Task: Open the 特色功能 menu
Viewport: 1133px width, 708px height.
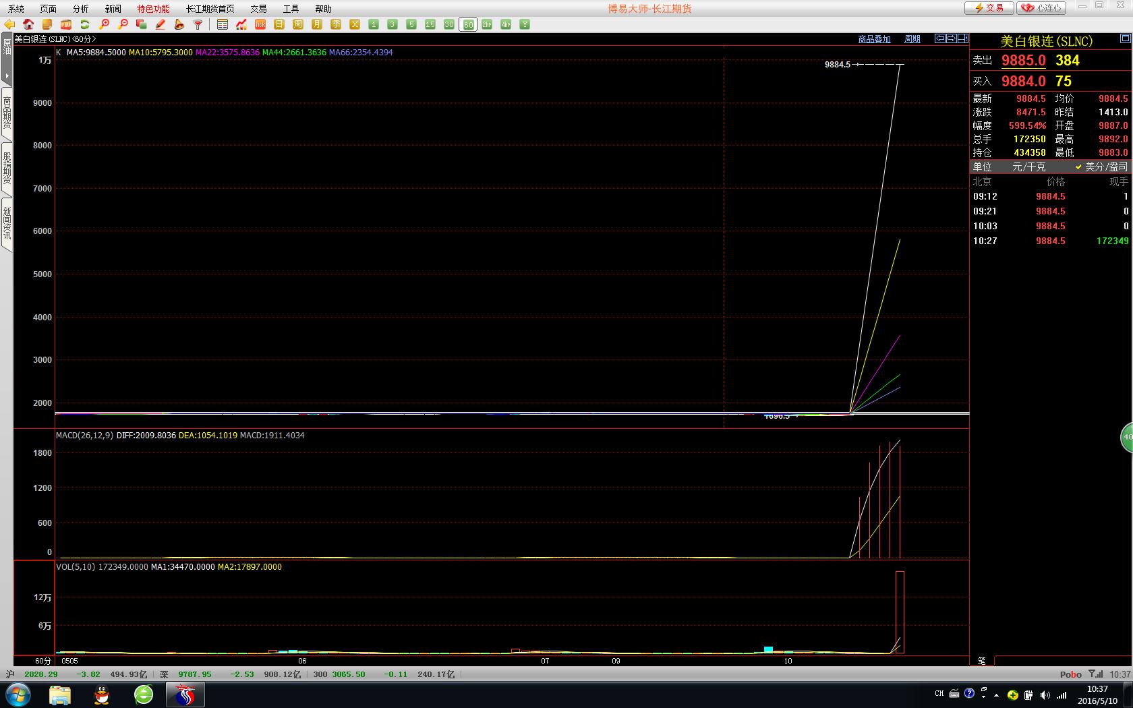Action: coord(153,9)
